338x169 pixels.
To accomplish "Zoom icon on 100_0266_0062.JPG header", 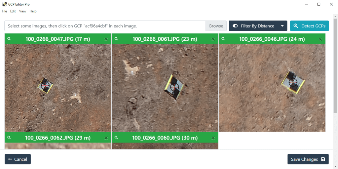I will click(x=9, y=138).
